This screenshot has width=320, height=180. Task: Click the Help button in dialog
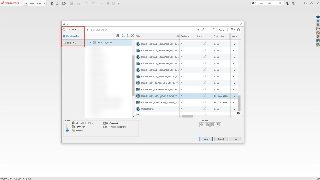[x=236, y=139]
